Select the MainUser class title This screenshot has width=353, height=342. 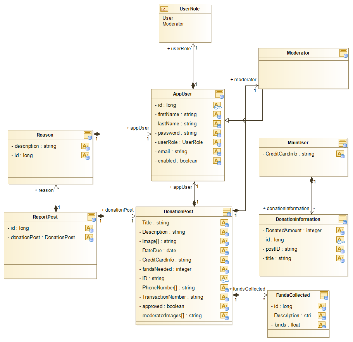(298, 143)
